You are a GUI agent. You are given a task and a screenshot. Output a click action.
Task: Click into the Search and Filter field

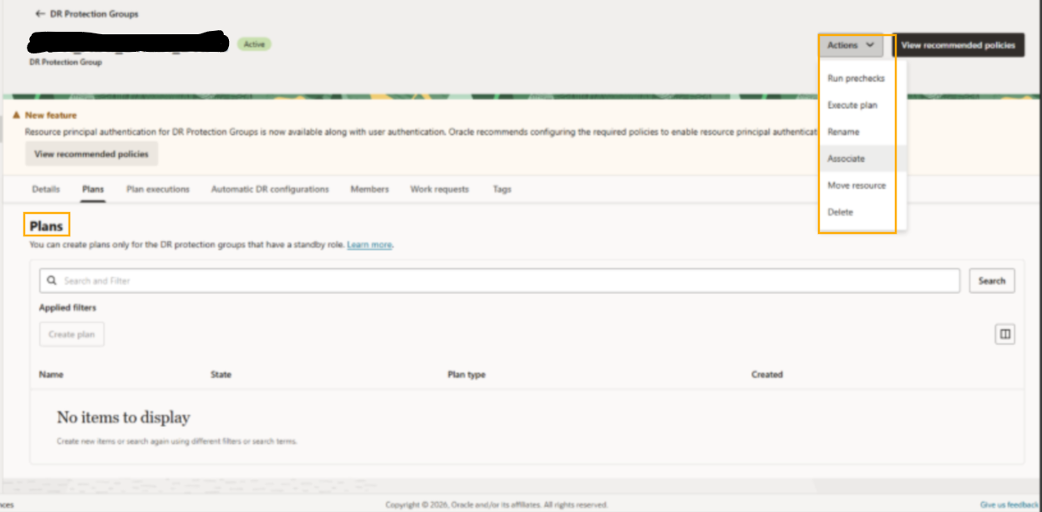500,281
